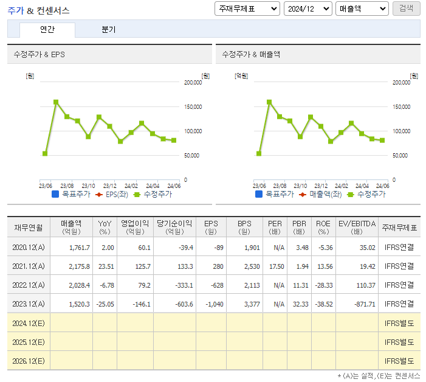Screen dimensions: 426x382
Task: Click net income value -333.1
Action: coord(184,285)
